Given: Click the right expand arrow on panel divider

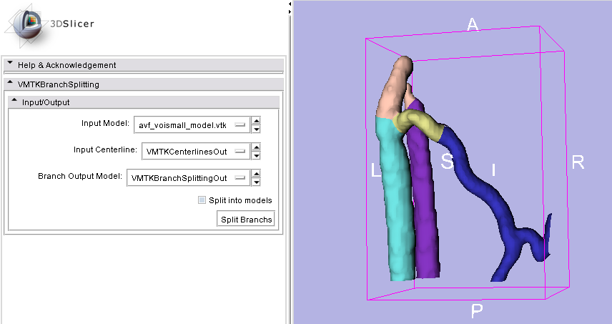Looking at the screenshot, I should 290,11.
